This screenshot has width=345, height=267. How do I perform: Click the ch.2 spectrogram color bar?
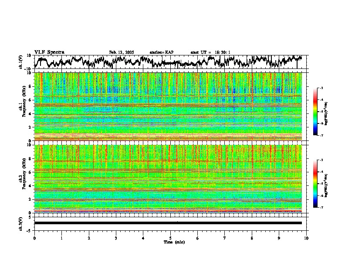[x=315, y=184]
